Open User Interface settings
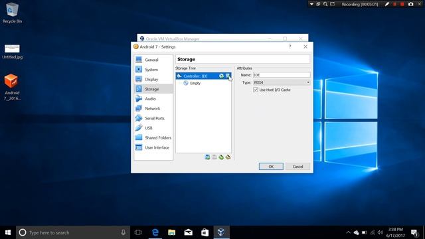Image resolution: width=425 pixels, height=239 pixels. (x=153, y=147)
